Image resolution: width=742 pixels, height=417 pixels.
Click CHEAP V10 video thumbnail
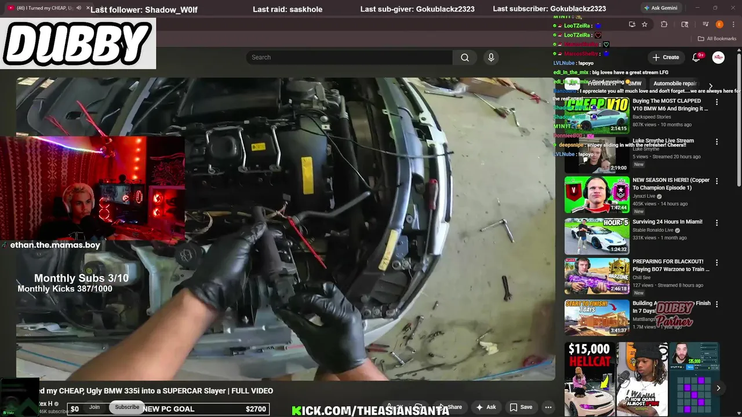pyautogui.click(x=596, y=114)
